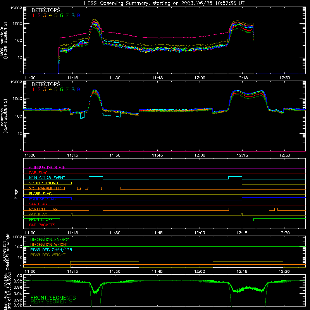This screenshot has width=310, height=310.
Task: Click the 0.94 y-axis label of livetime plot
Action: click(18, 293)
